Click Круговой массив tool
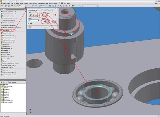 [x=8, y=65]
